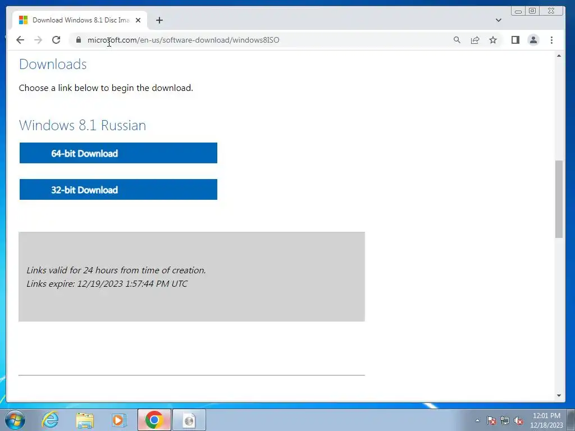View site information via lock icon

pos(79,40)
